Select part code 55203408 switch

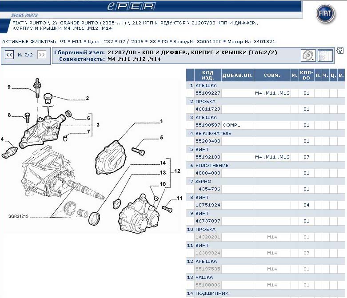(x=208, y=141)
